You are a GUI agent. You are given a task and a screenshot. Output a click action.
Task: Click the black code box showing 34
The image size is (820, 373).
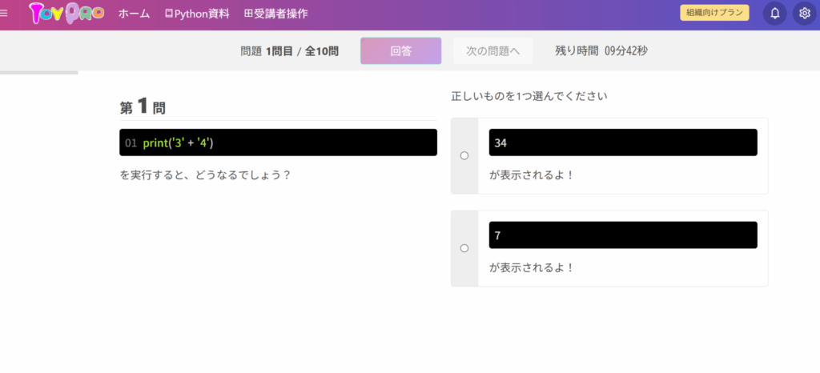[x=622, y=142]
